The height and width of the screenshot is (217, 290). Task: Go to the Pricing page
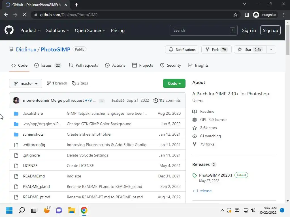(118, 31)
